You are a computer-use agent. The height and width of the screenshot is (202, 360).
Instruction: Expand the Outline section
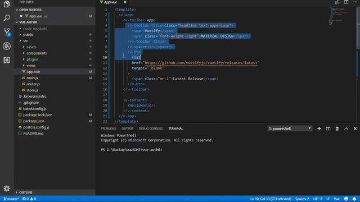[25, 192]
